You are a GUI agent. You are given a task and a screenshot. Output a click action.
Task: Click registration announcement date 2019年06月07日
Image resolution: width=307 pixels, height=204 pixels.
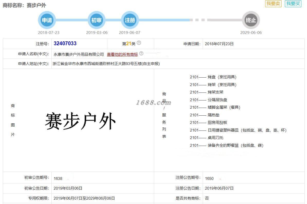coord(219,188)
